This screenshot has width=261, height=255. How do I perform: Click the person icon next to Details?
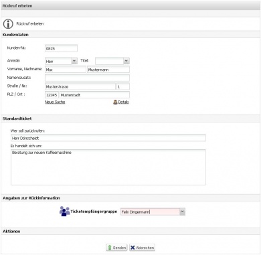[x=115, y=102]
